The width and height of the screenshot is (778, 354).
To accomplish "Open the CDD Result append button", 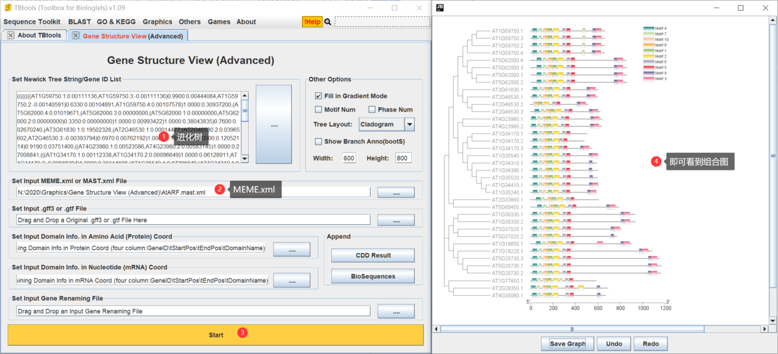I will coord(373,256).
